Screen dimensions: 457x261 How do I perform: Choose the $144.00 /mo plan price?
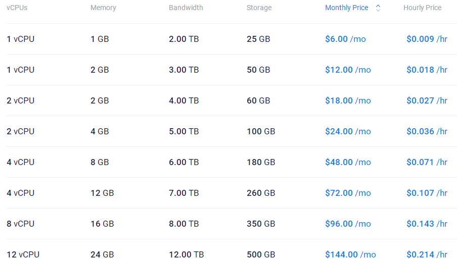350,254
